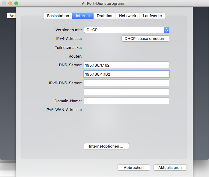The height and width of the screenshot is (177, 209).
Task: Open the Drahtlos tab
Action: [104, 16]
